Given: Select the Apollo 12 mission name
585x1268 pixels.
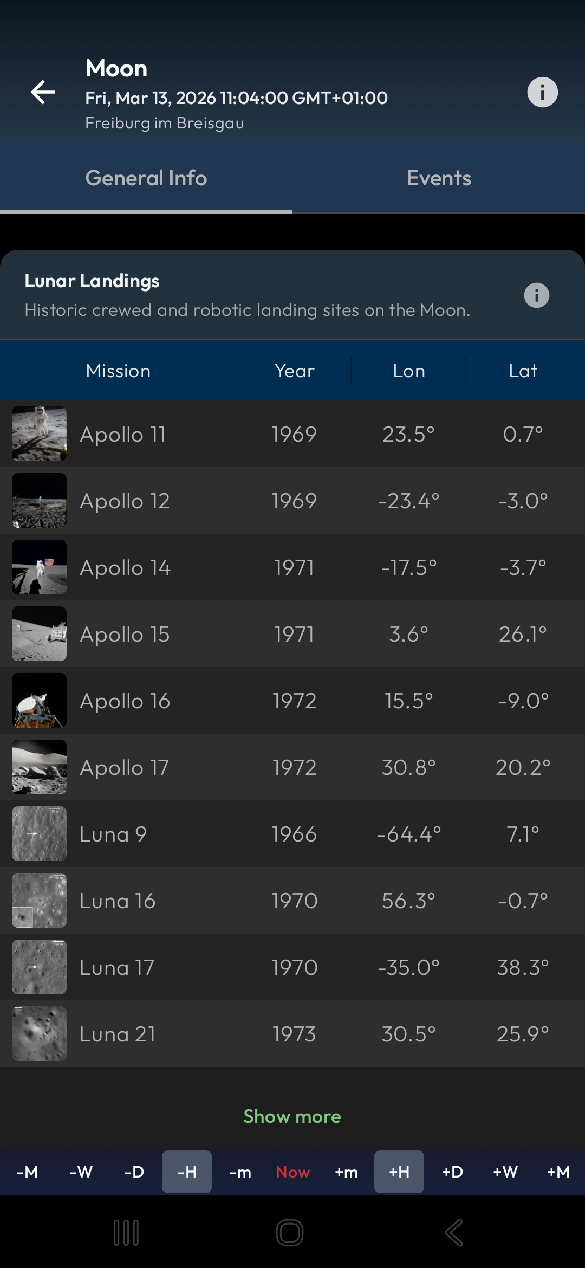Looking at the screenshot, I should tap(125, 501).
